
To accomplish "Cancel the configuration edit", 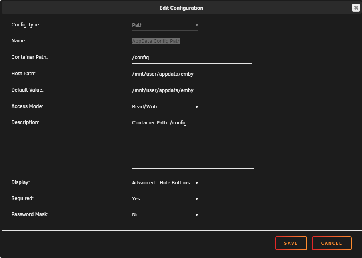I will pos(332,243).
